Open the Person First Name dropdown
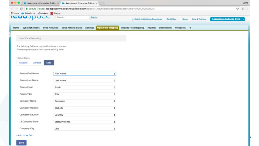 click(x=84, y=74)
